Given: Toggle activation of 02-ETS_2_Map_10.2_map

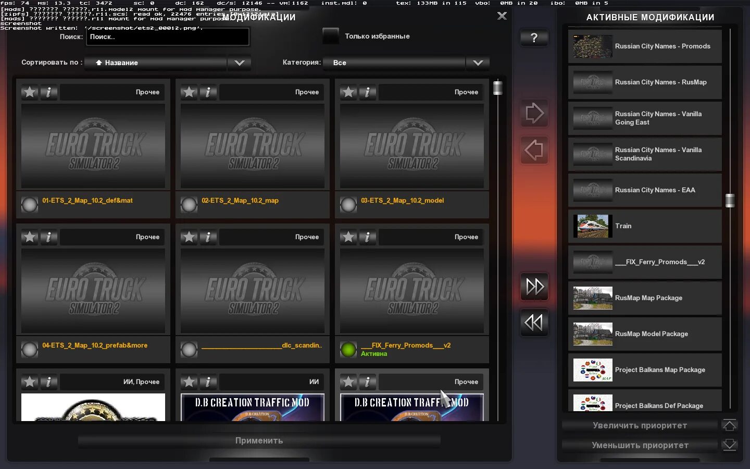Looking at the screenshot, I should (189, 205).
